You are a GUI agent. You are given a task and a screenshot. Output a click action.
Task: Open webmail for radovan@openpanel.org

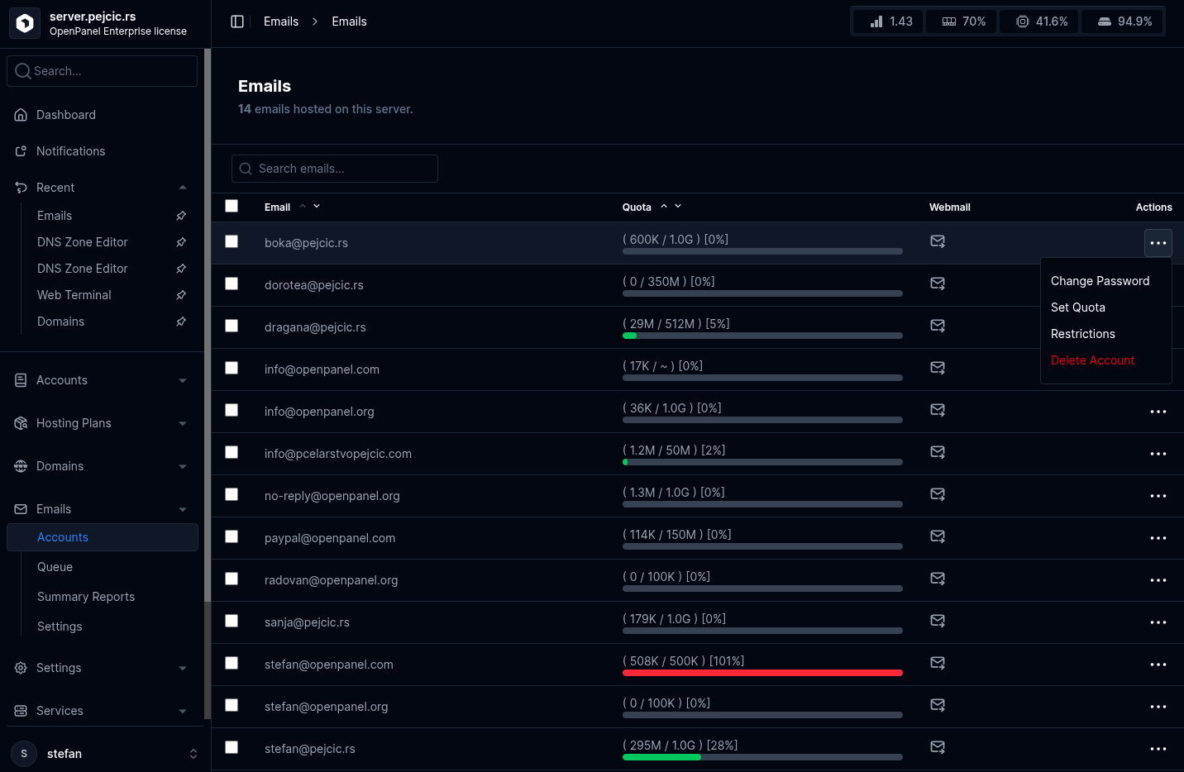point(938,579)
